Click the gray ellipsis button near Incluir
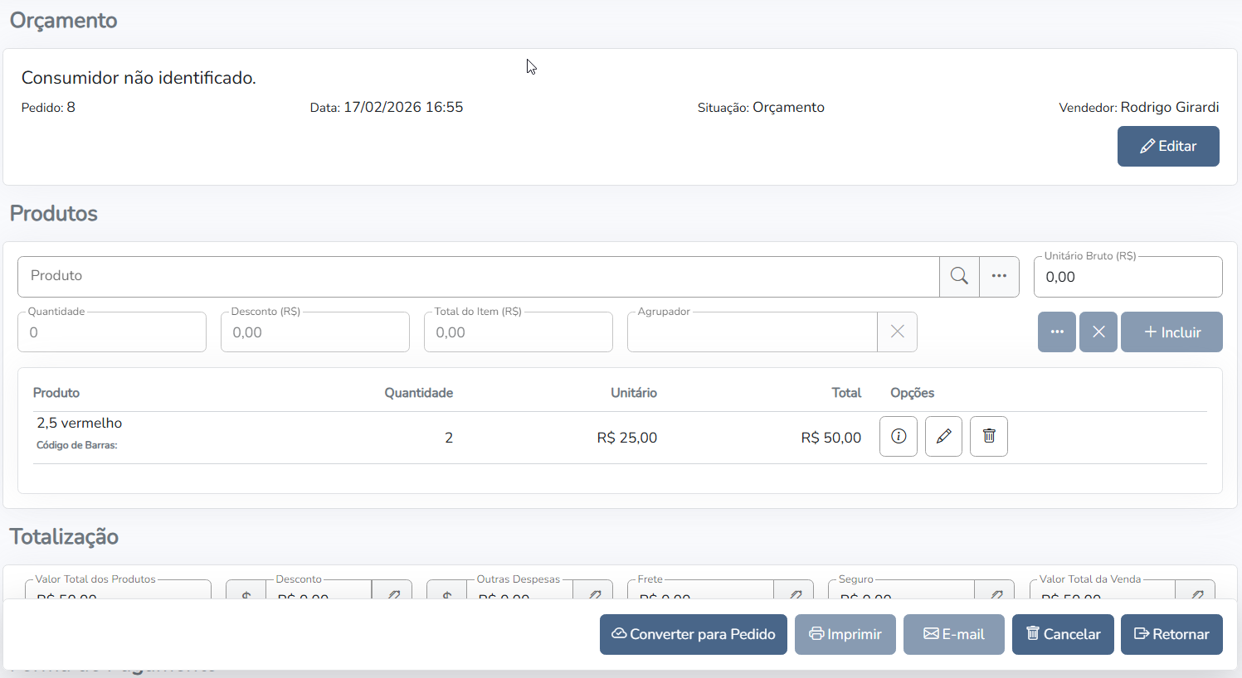Image resolution: width=1242 pixels, height=678 pixels. 1056,332
